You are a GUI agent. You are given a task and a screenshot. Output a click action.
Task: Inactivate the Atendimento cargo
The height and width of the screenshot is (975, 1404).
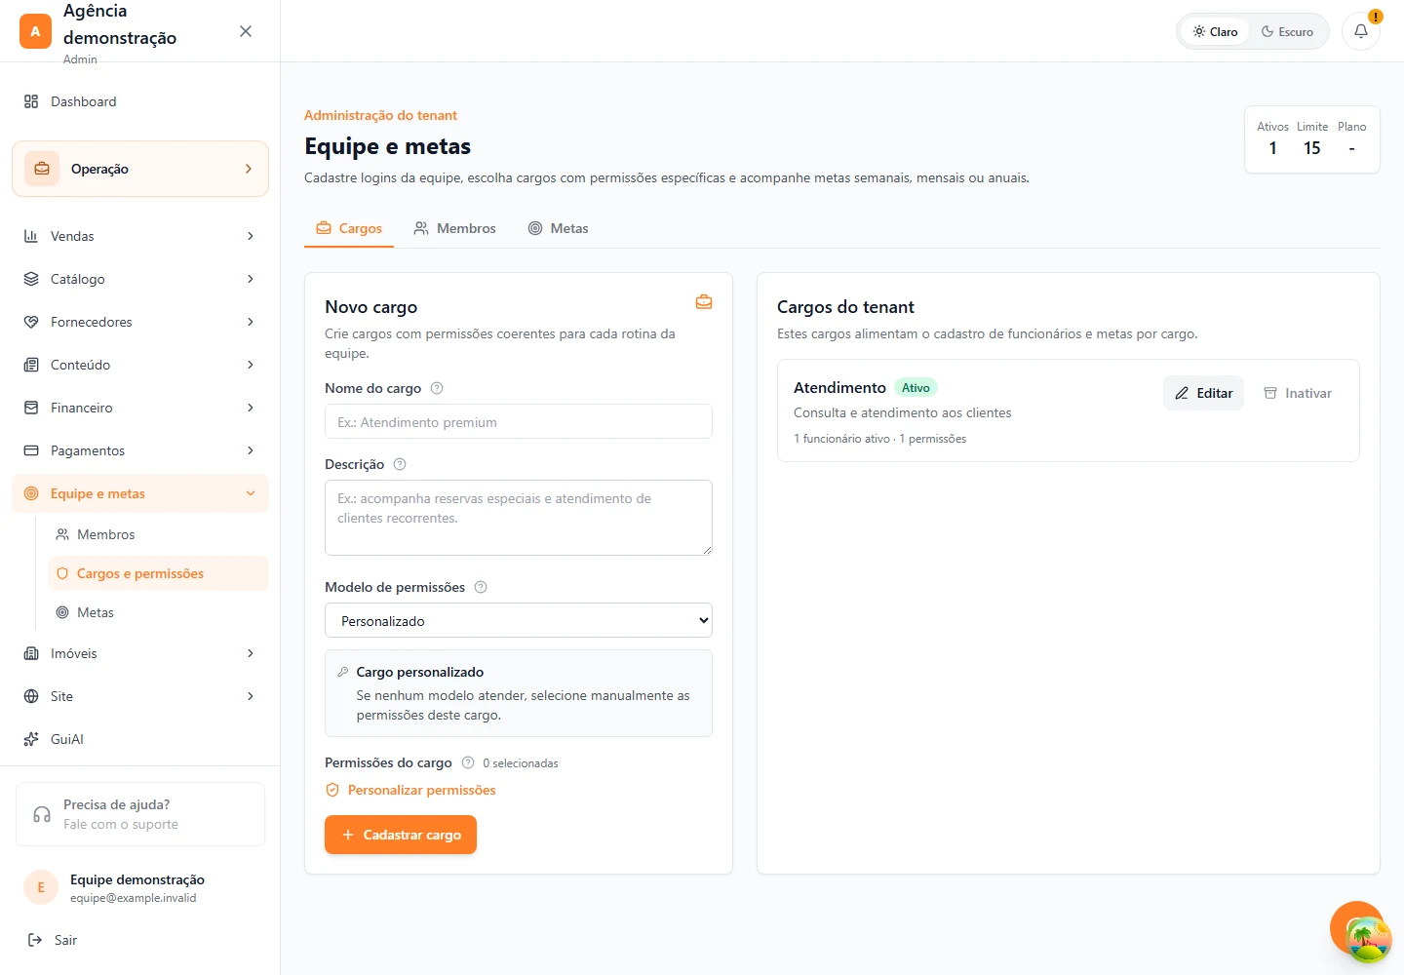point(1298,393)
